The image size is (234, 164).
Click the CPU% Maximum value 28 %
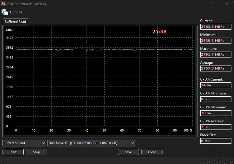click(216, 113)
